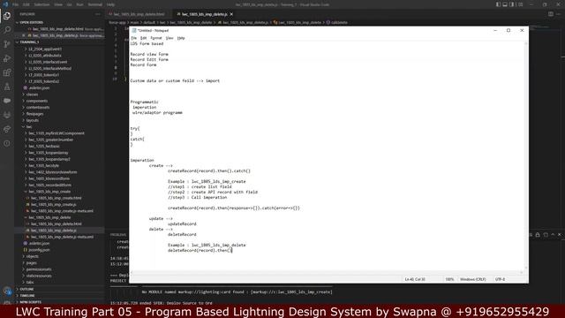The width and height of the screenshot is (565, 318).
Task: Open Notepad File menu
Action: click(x=133, y=38)
